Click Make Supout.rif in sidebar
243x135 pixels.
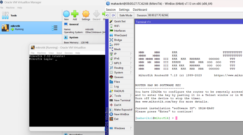point(122,110)
